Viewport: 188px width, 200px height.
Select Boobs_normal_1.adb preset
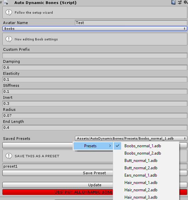coord(146,146)
